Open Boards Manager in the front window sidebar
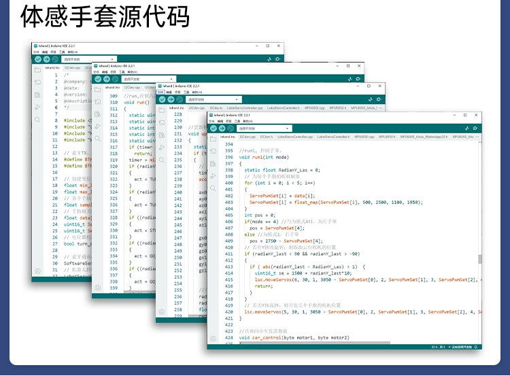Viewport: 510px width, 376px height. click(213, 151)
